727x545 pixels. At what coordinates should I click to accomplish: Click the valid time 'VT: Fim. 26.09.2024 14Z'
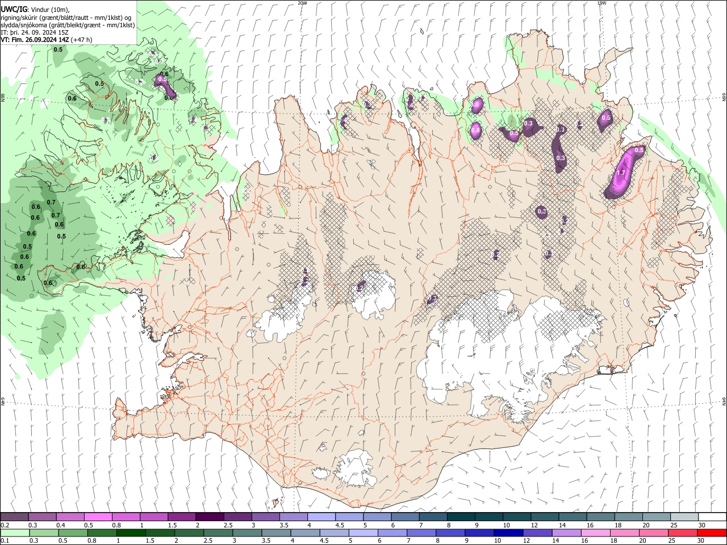[35, 40]
